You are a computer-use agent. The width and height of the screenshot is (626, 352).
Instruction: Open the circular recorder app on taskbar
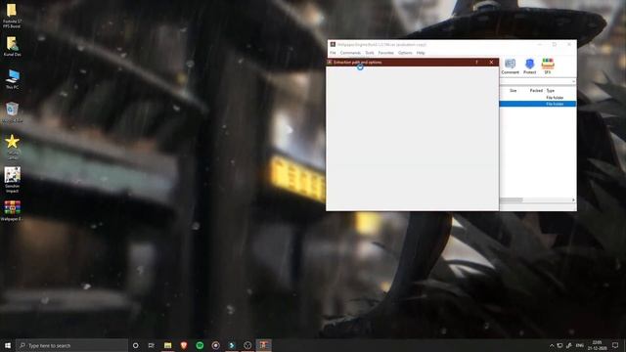click(x=215, y=345)
